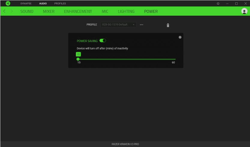Open the Mixer tab
This screenshot has width=250, height=147.
(x=49, y=11)
